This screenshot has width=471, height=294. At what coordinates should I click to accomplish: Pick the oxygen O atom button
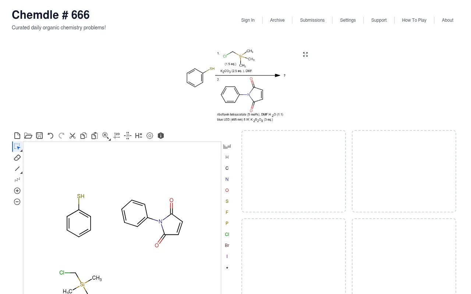(227, 190)
